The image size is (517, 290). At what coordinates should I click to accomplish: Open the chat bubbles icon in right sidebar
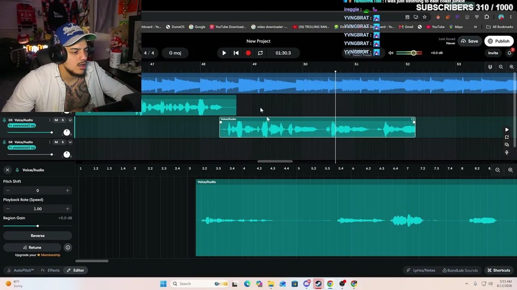(x=507, y=145)
